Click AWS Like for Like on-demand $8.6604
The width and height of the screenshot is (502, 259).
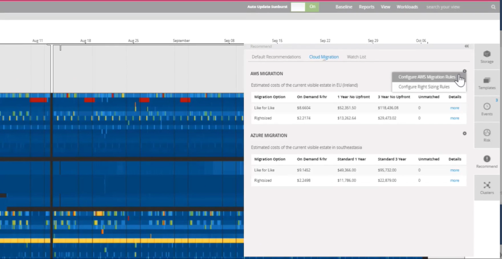tap(303, 108)
